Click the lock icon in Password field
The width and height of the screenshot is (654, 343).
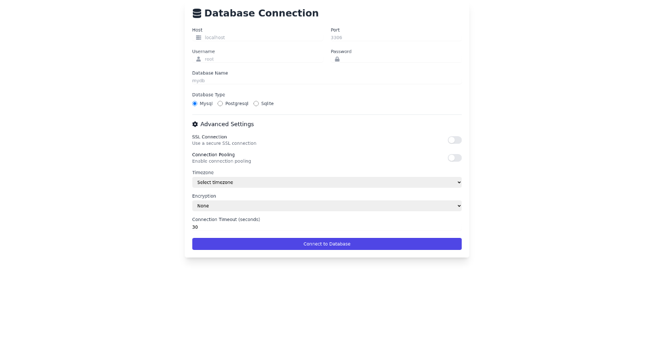tap(337, 59)
